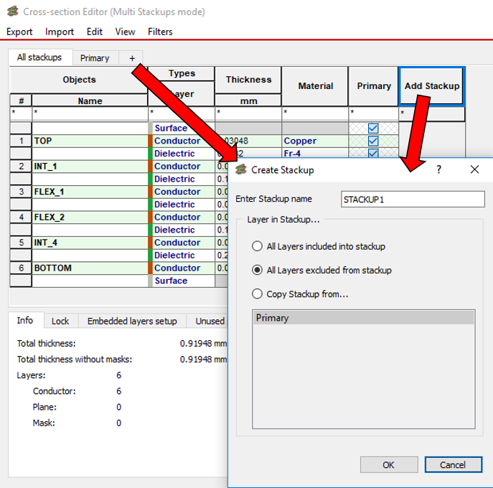This screenshot has height=488, width=493.
Task: Select Primary in the copy stackup list
Action: click(x=363, y=318)
